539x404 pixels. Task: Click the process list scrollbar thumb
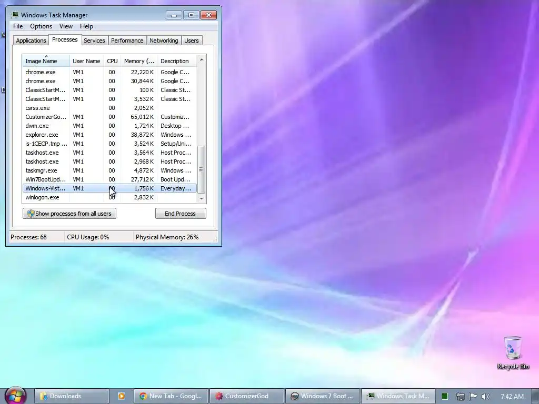click(202, 170)
